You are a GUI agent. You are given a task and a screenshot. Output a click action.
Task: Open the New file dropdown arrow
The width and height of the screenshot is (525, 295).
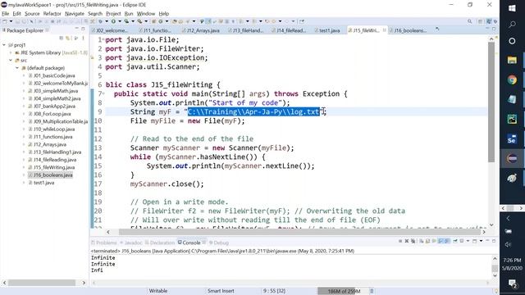coord(11,21)
